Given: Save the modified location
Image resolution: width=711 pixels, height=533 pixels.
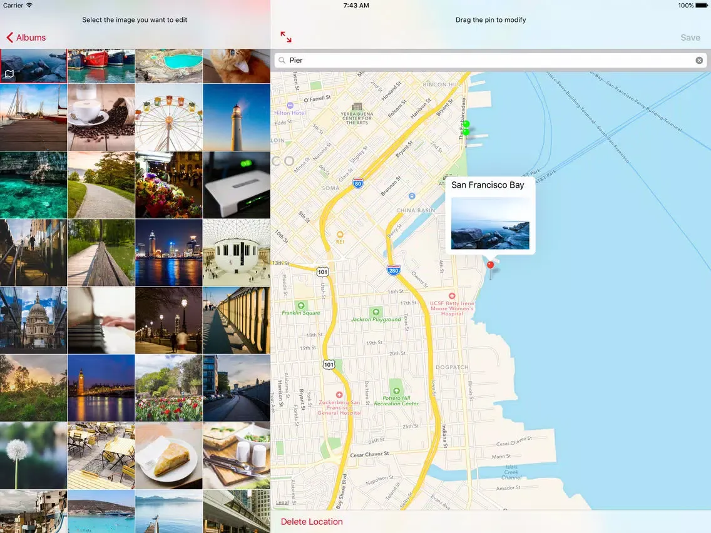Looking at the screenshot, I should tap(690, 38).
